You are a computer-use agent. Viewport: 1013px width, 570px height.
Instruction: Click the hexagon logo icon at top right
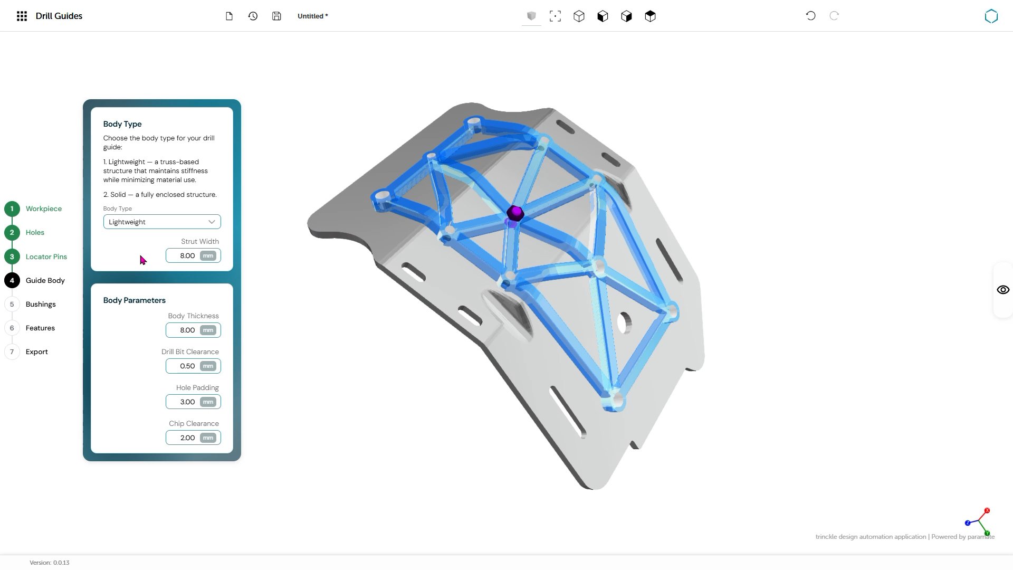991,16
